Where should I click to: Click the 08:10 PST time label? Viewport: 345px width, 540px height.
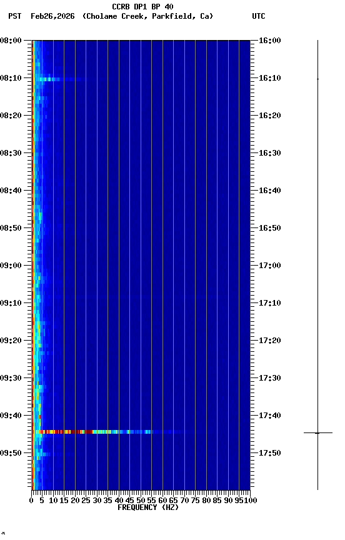[x=11, y=78]
